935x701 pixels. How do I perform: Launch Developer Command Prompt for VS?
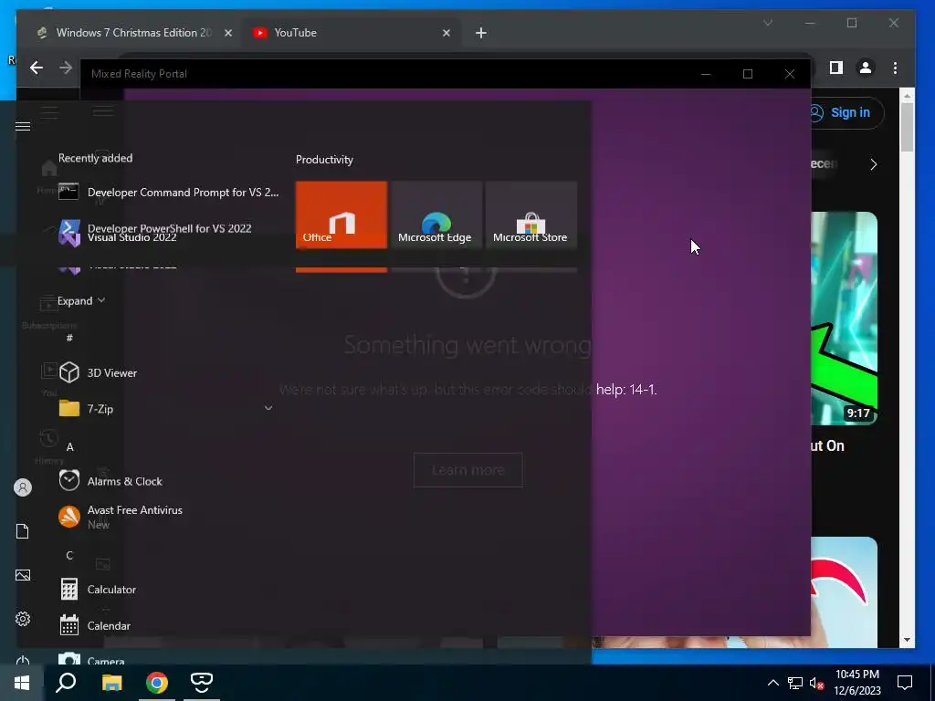pos(169,192)
